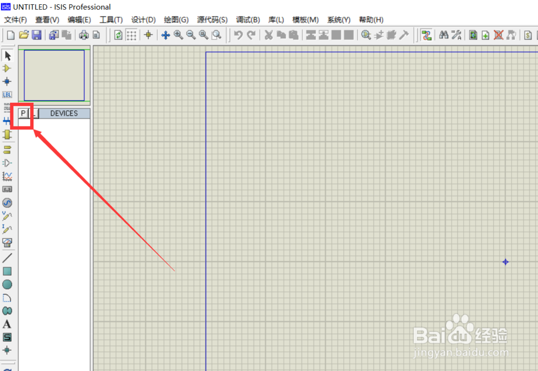Screen dimensions: 538x371
Task: Open Bill of Materials report
Action: [x=528, y=35]
